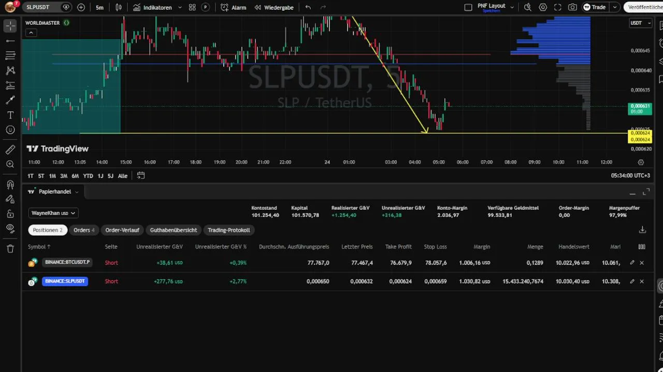Expand the Indikatoren favorites dropdown arrow

[x=180, y=7]
